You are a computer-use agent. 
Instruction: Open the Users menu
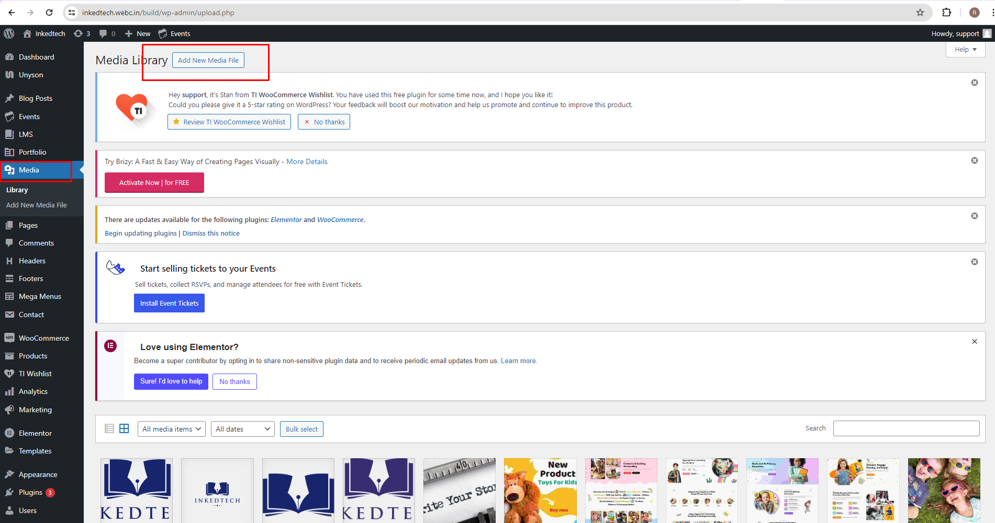click(28, 510)
